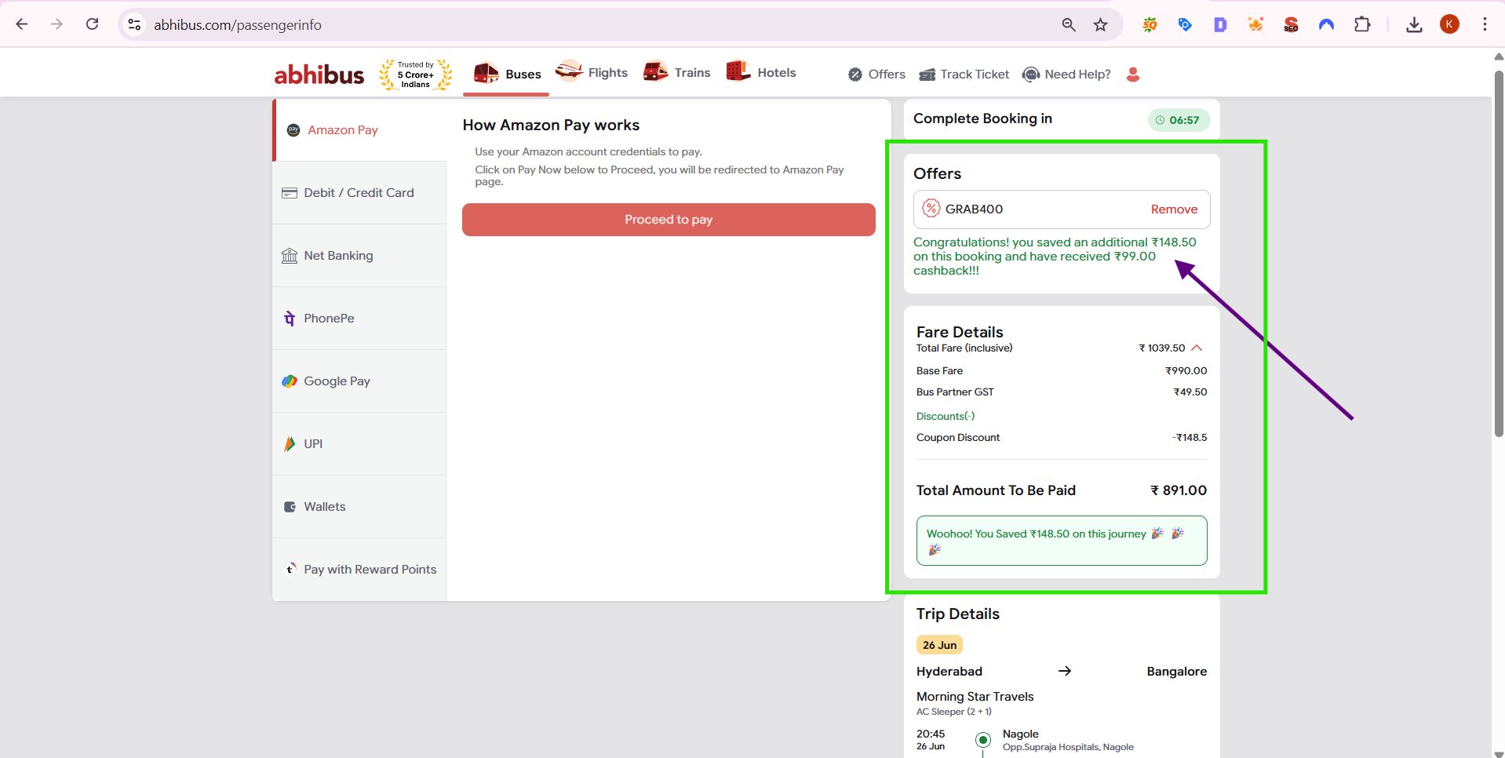Click the Morning Star Travels operator name
The height and width of the screenshot is (758, 1505).
(x=975, y=697)
